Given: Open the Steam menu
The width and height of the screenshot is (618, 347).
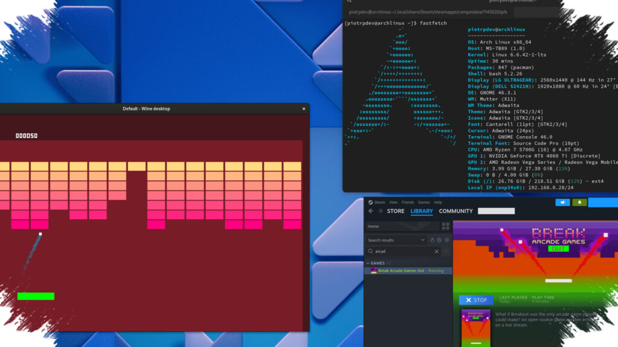Looking at the screenshot, I should coord(380,202).
